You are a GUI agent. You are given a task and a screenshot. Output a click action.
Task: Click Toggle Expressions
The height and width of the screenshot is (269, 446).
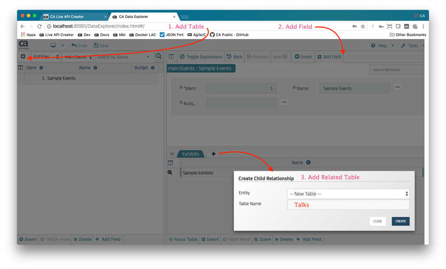click(x=201, y=57)
